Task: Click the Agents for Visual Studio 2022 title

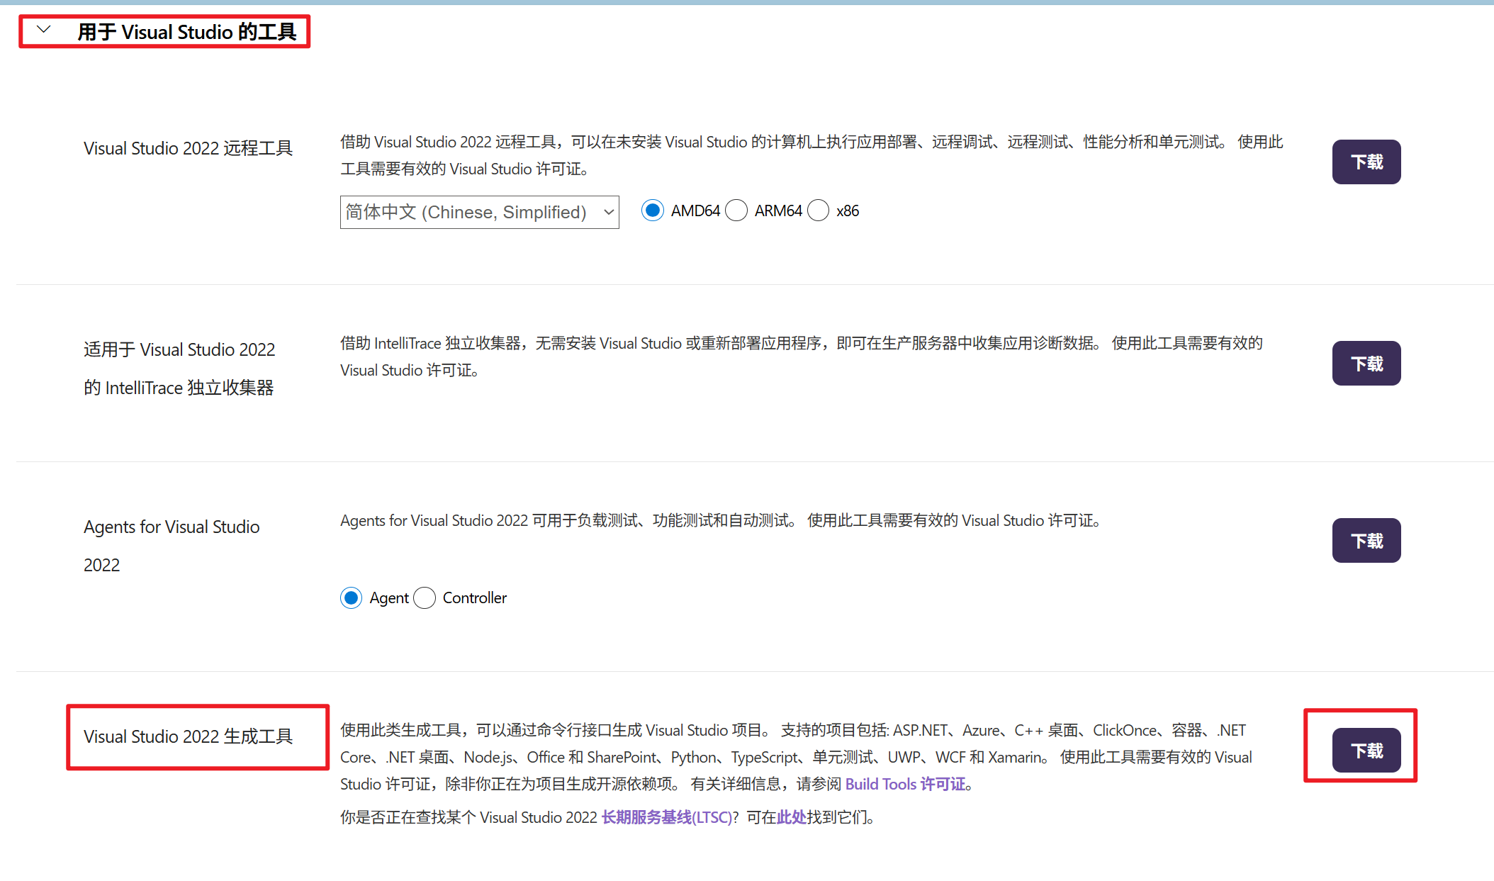Action: point(172,527)
